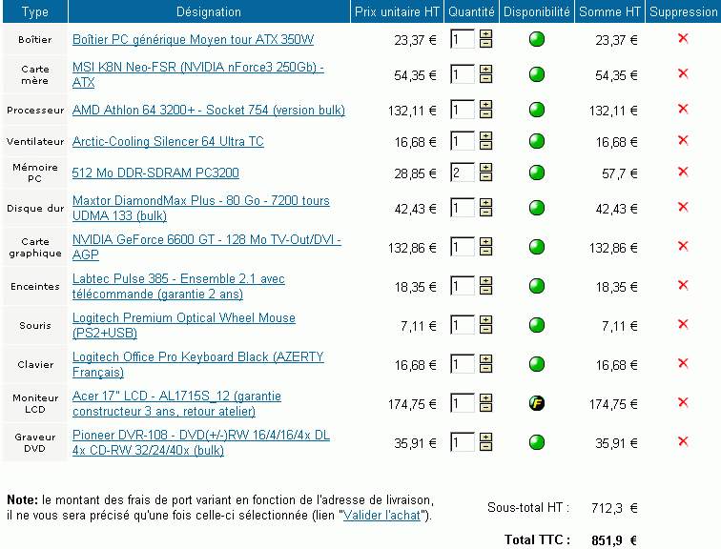The height and width of the screenshot is (549, 721).
Task: Open Arctic-Cooling Silencer 64 Ultra TC link
Action: coord(168,141)
